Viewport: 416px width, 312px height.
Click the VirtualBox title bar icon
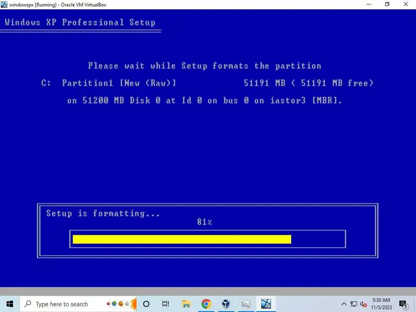pos(4,4)
